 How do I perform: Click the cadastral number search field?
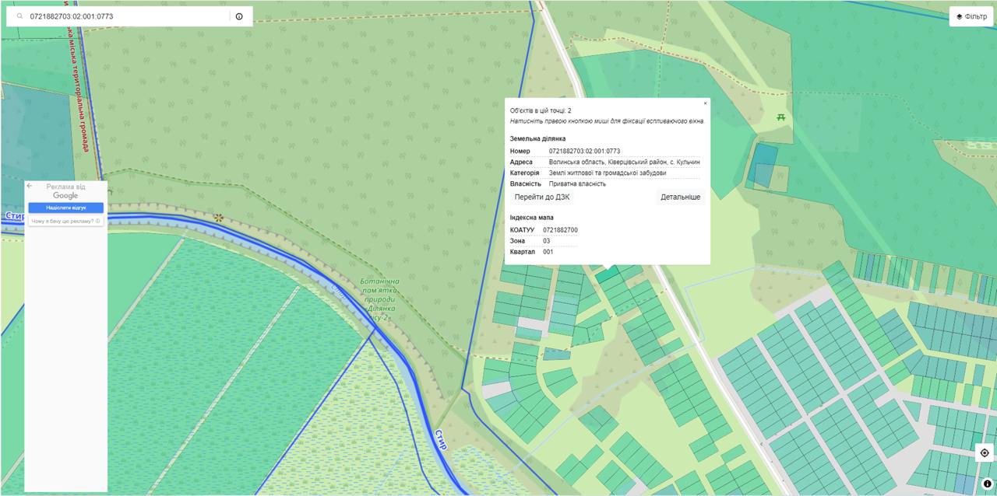(x=125, y=16)
